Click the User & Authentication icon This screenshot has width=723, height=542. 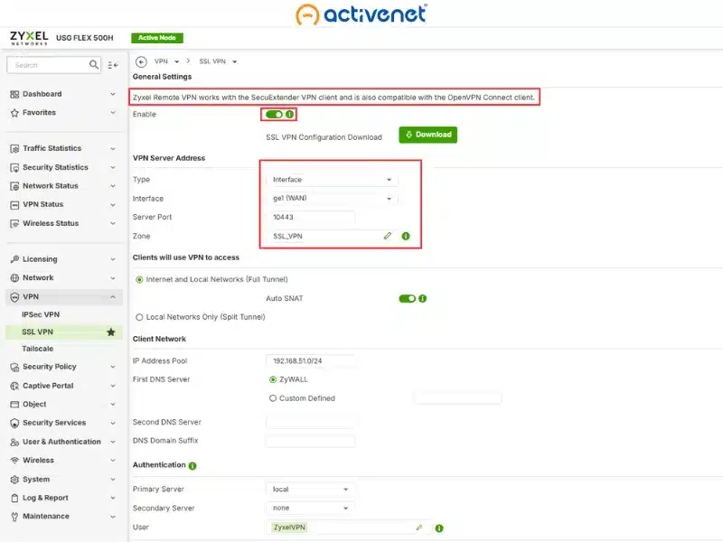point(14,442)
